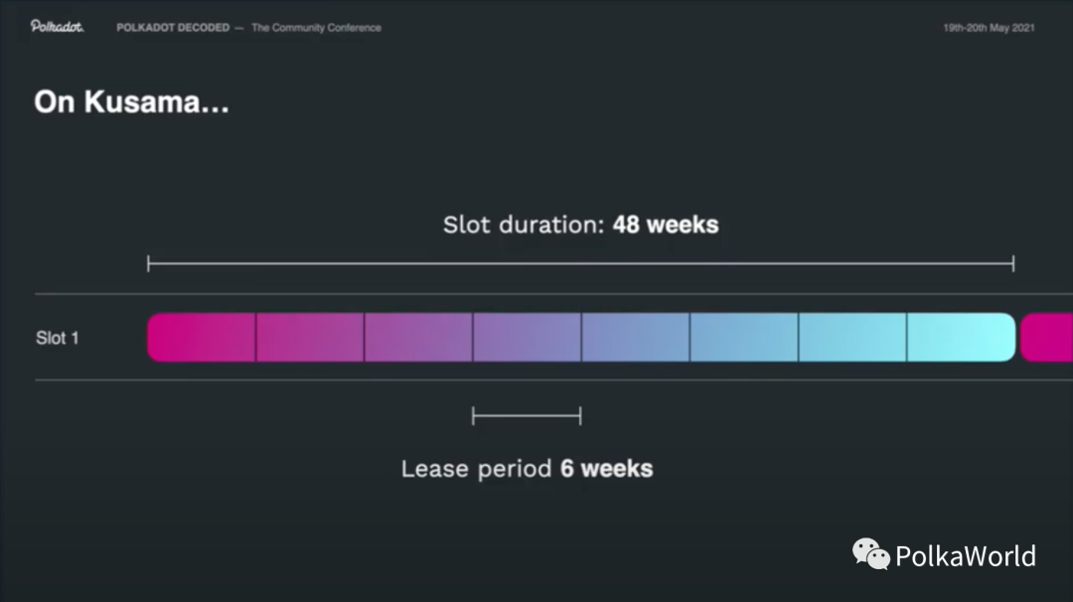This screenshot has width=1073, height=602.
Task: Select the first magenta lease segment
Action: 202,338
